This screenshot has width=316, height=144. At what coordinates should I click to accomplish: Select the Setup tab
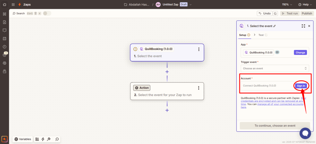tap(243, 35)
